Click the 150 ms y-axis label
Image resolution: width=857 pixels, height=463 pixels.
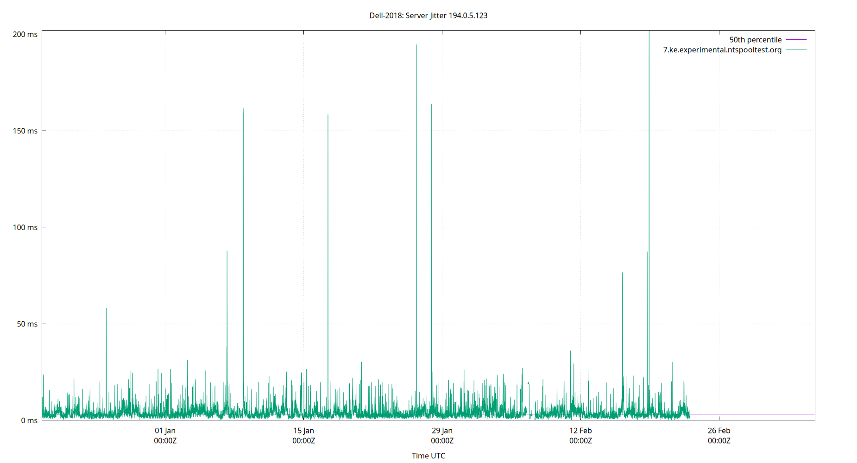point(26,131)
